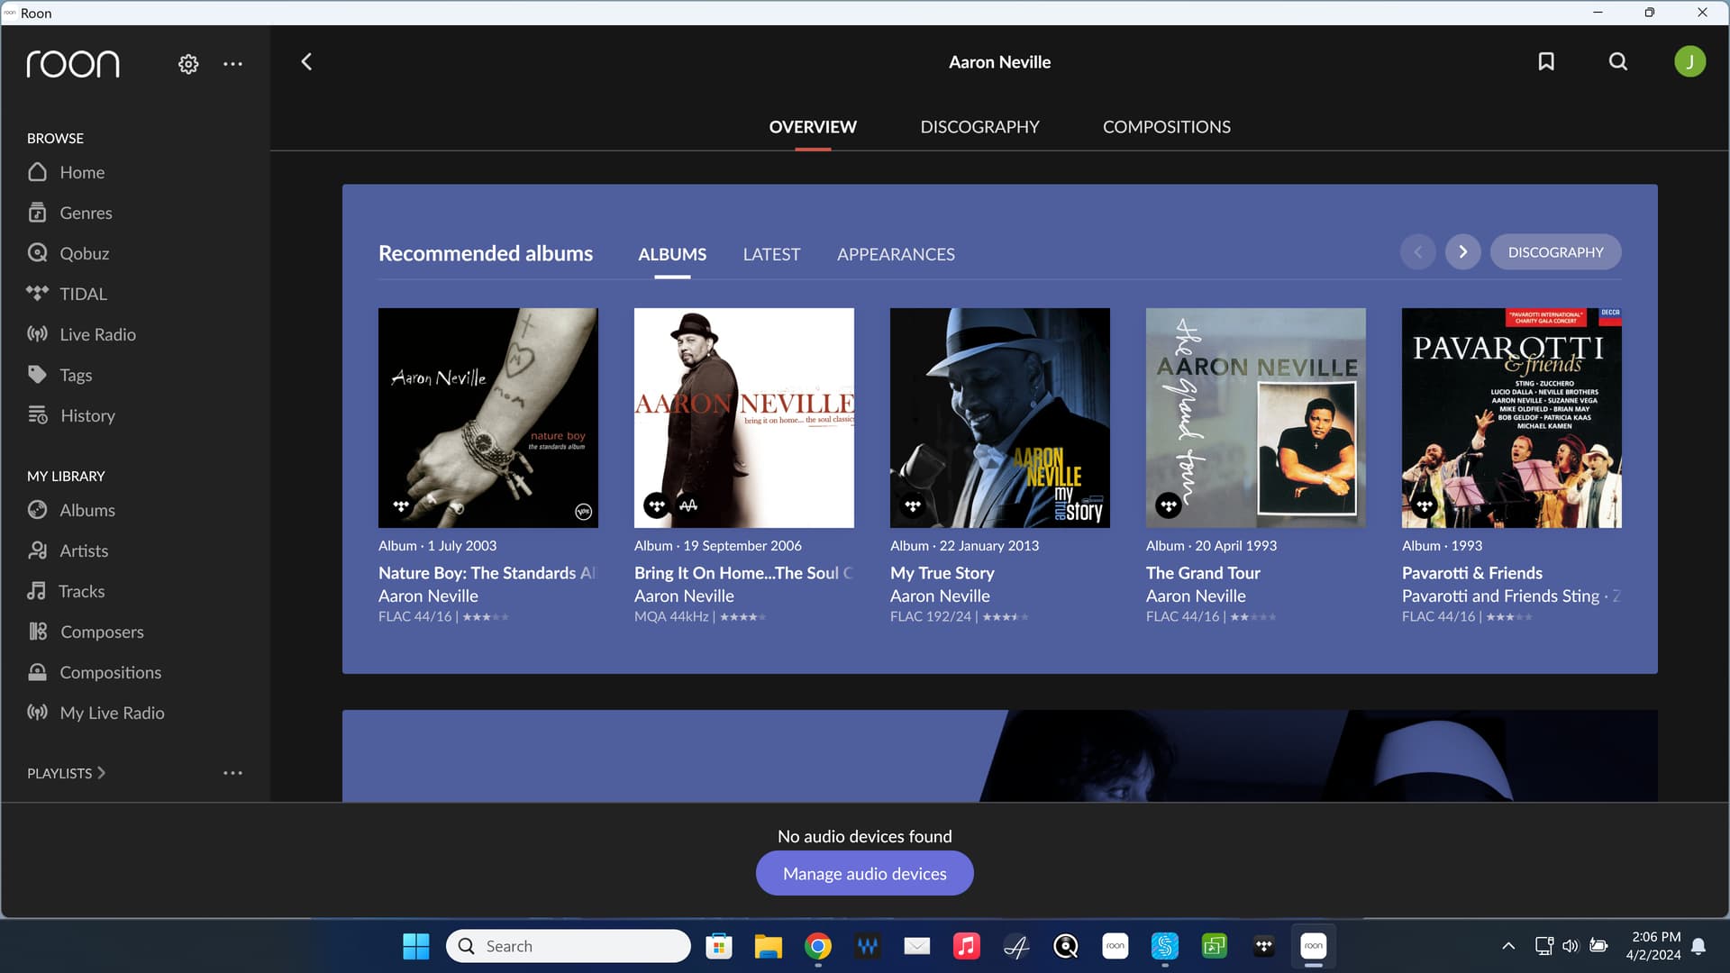
Task: Open My True Story album title
Action: [942, 573]
